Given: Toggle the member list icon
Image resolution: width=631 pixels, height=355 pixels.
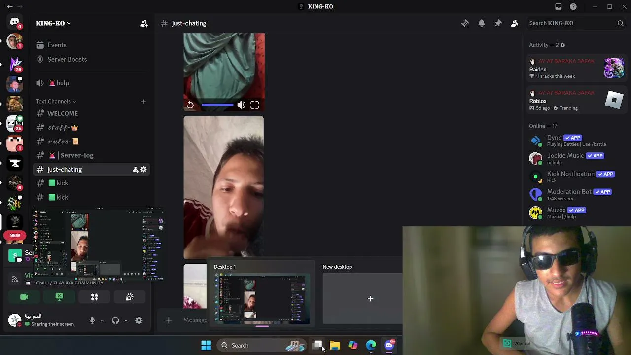Looking at the screenshot, I should pyautogui.click(x=514, y=23).
